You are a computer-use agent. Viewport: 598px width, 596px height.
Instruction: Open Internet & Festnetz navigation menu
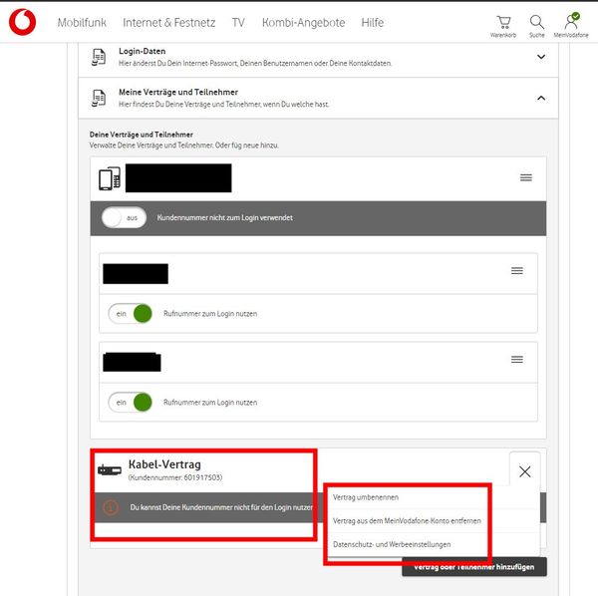[x=169, y=23]
